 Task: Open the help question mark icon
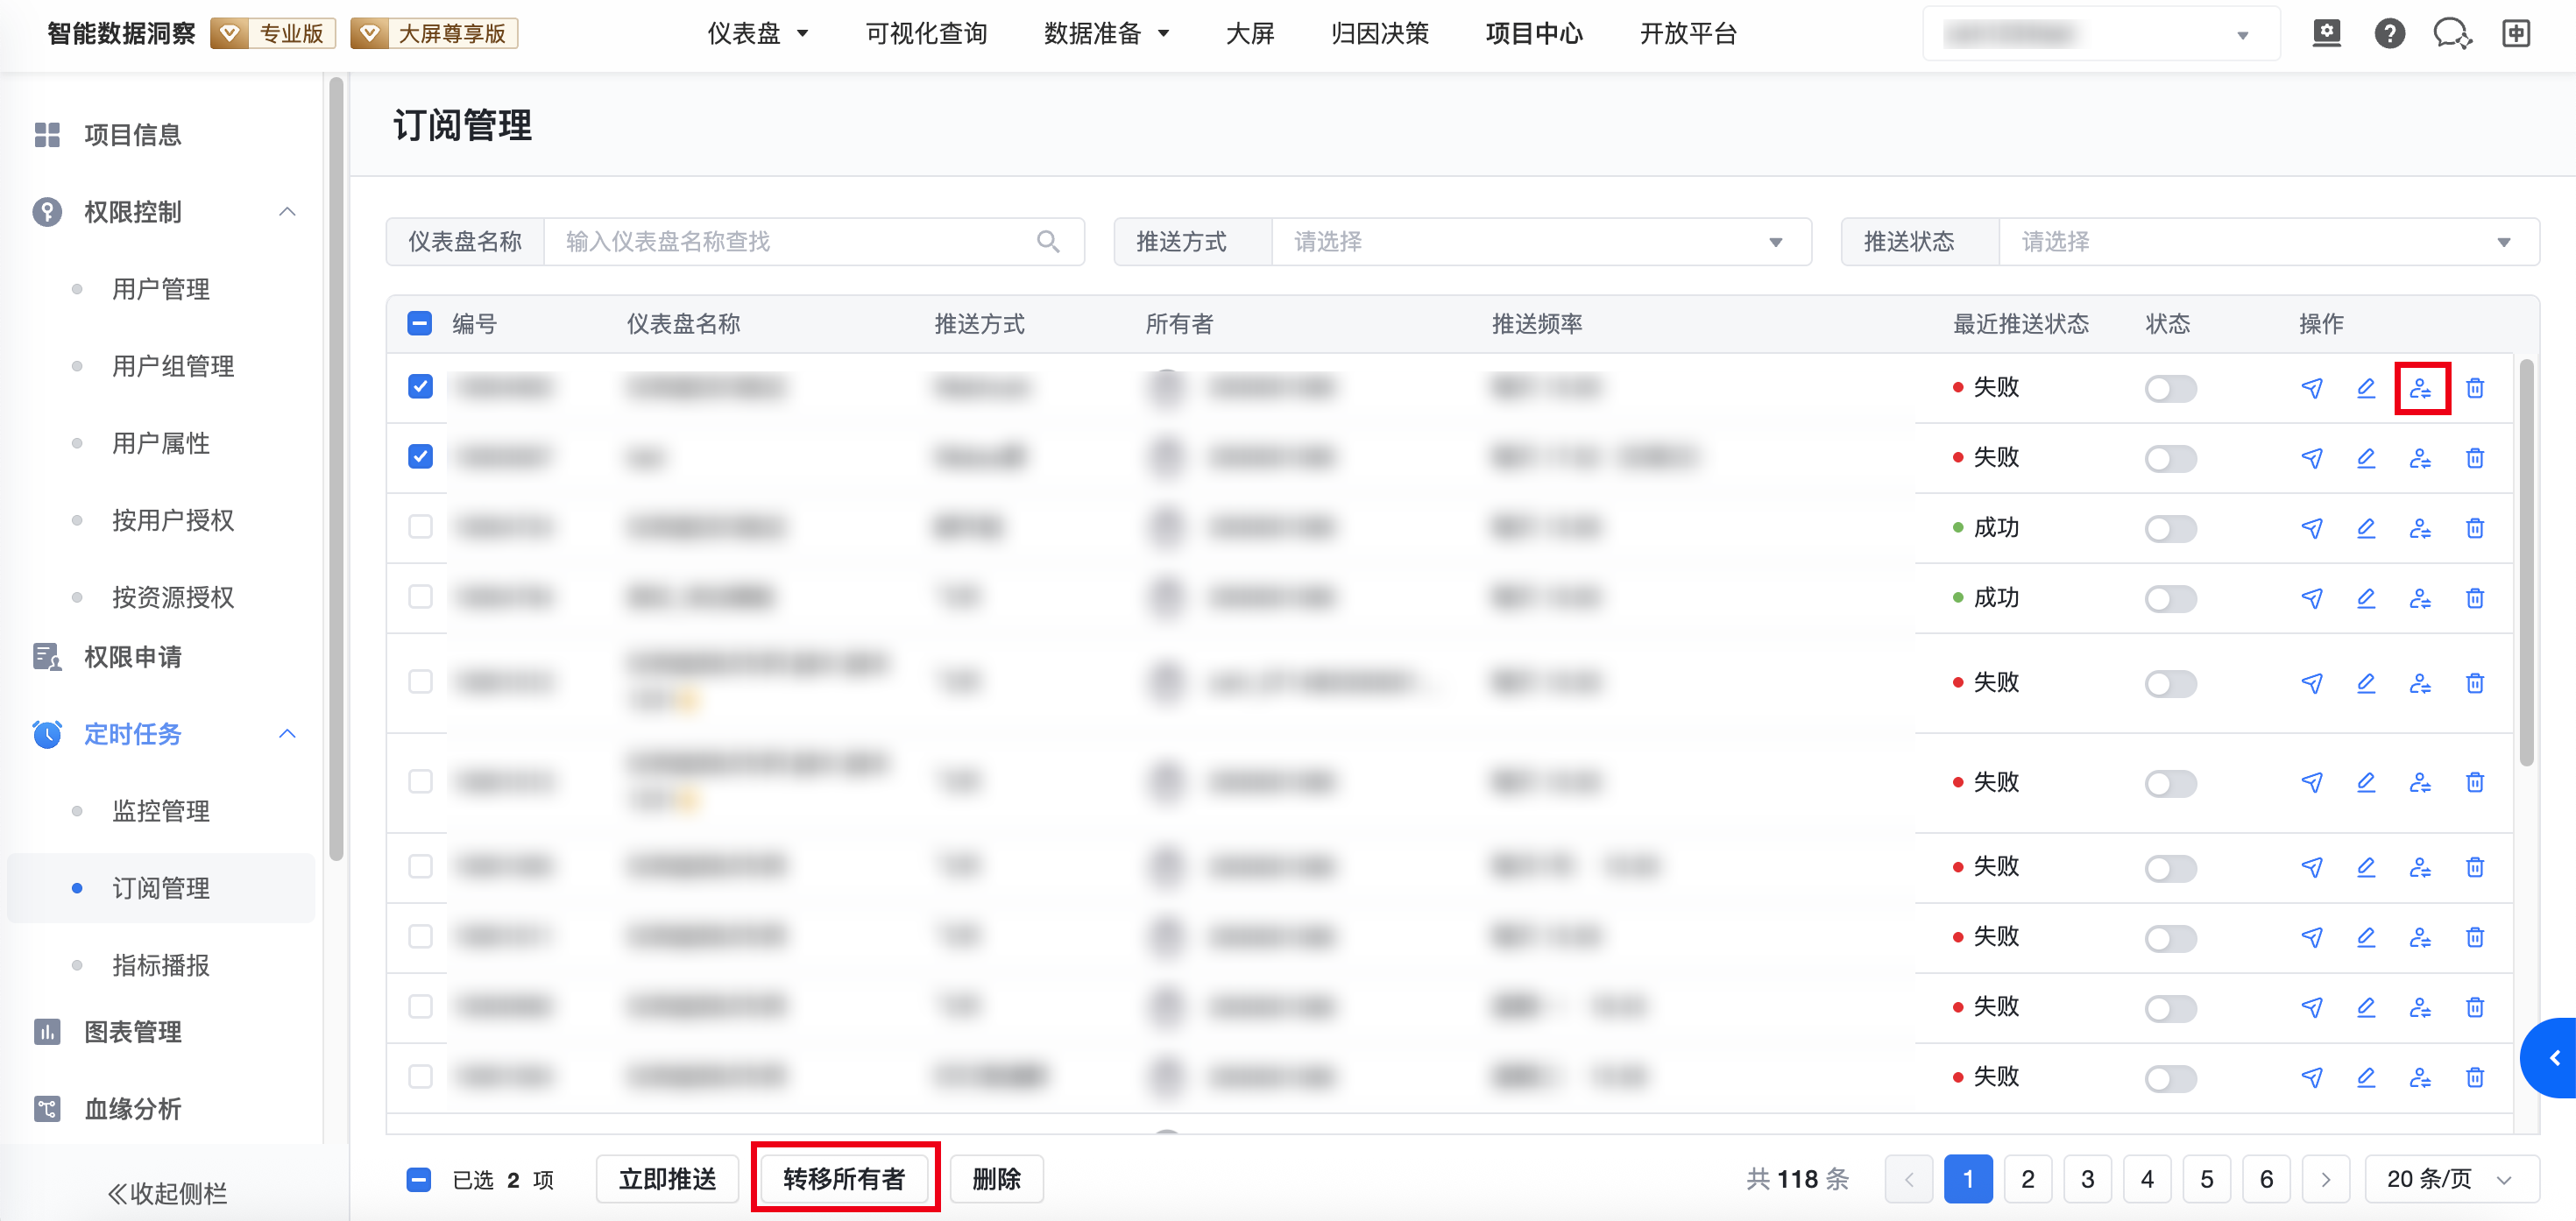[x=2389, y=34]
